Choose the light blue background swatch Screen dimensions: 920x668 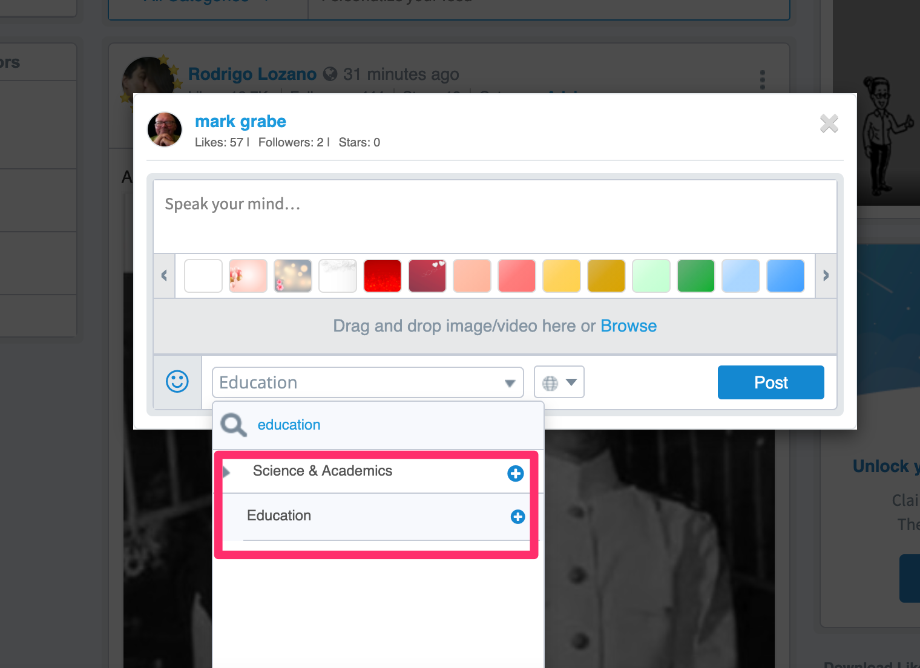(741, 276)
